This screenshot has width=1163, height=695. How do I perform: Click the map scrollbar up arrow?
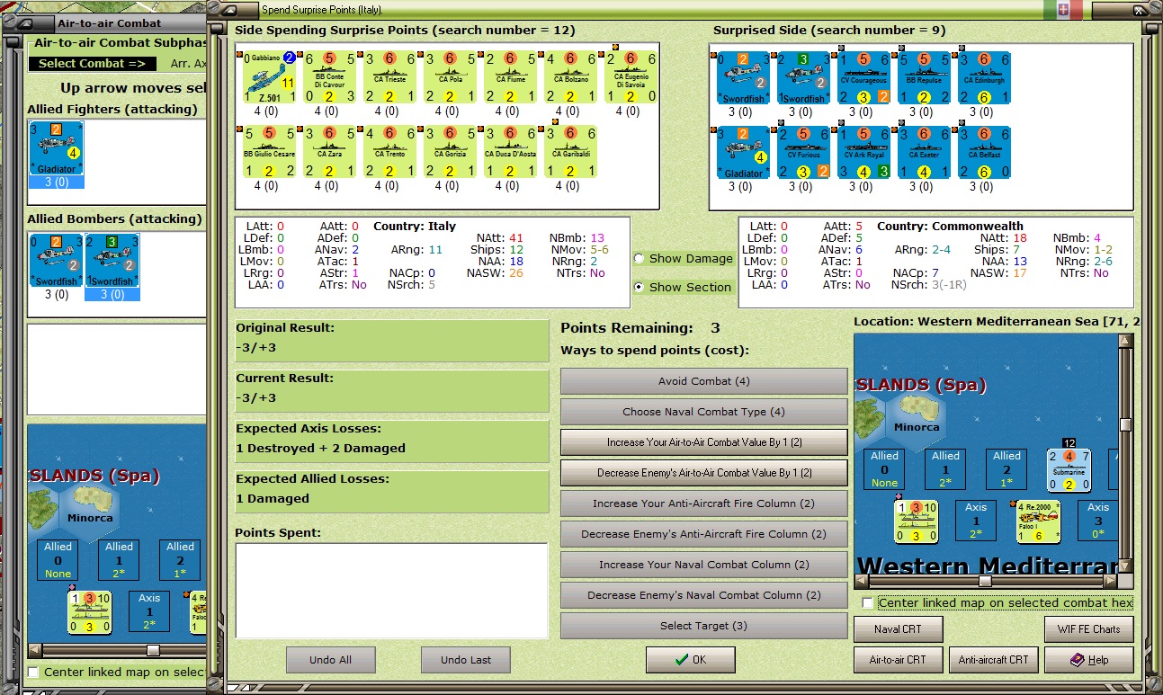click(x=1125, y=342)
